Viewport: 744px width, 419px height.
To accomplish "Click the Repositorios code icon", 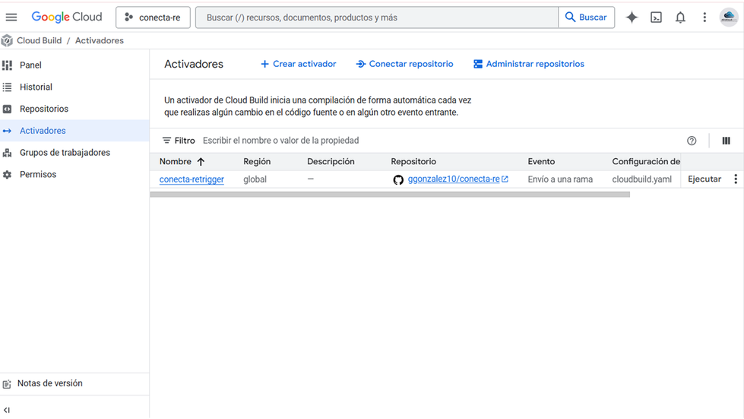I will [7, 110].
